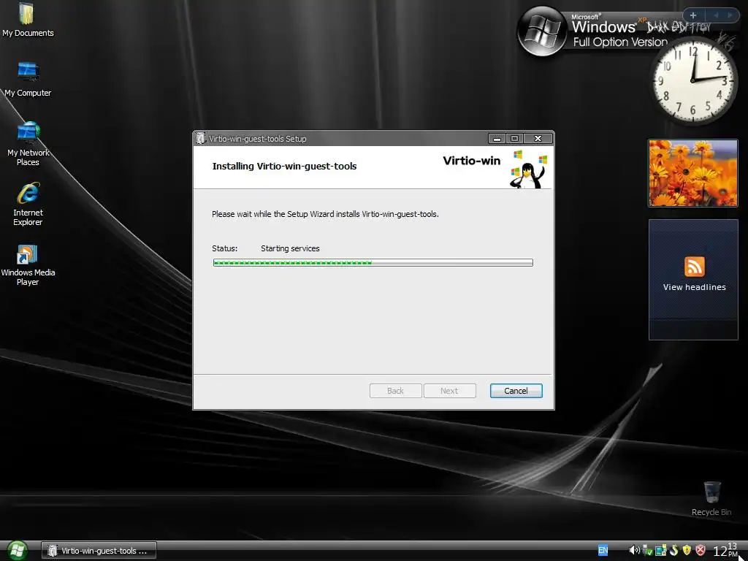Click the disabled Next button
This screenshot has height=561, width=748.
pos(449,391)
